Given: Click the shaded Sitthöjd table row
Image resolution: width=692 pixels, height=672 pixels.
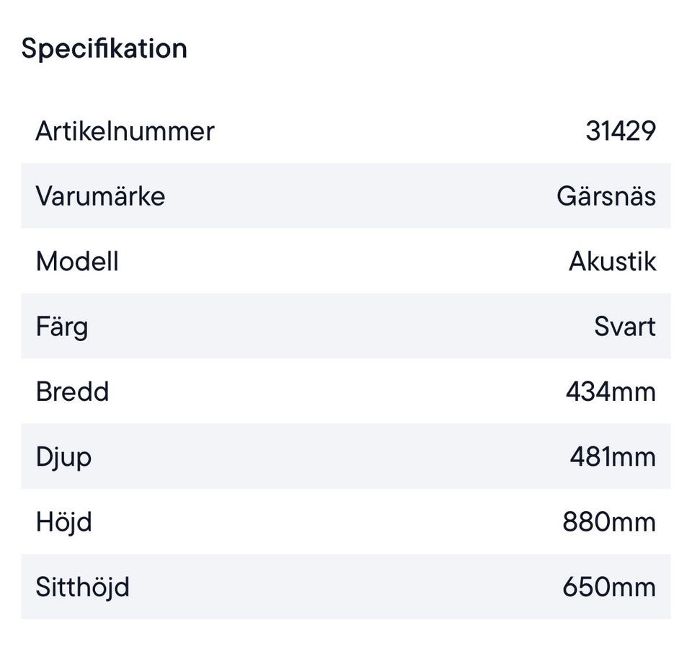Looking at the screenshot, I should click(x=346, y=587).
